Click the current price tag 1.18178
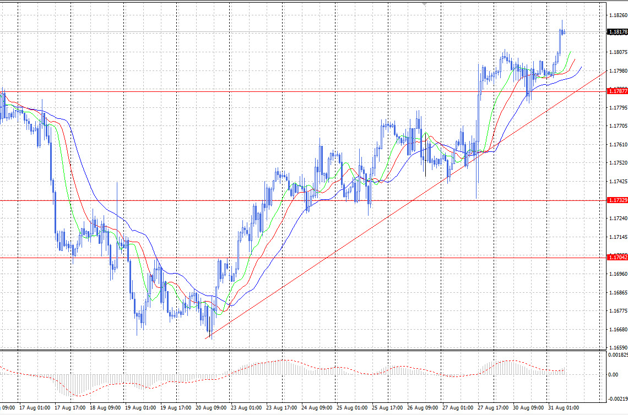This screenshot has width=628, height=415. pyautogui.click(x=618, y=32)
